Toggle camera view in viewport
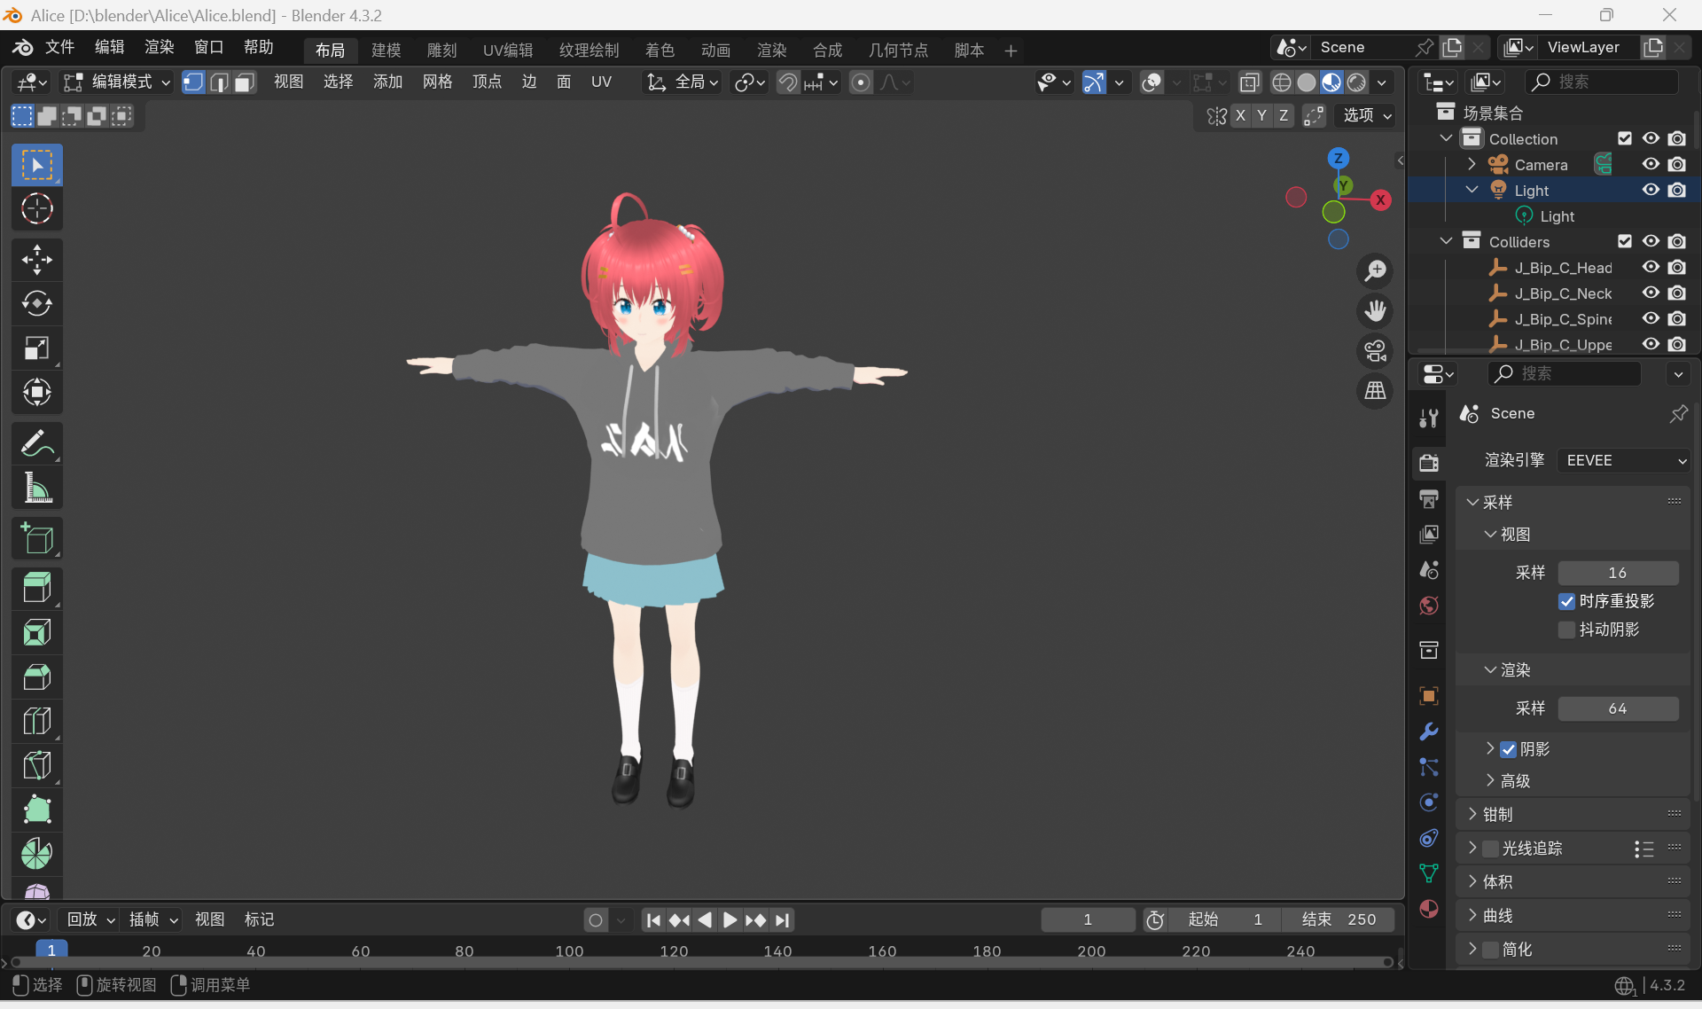Image resolution: width=1702 pixels, height=1009 pixels. click(x=1375, y=351)
